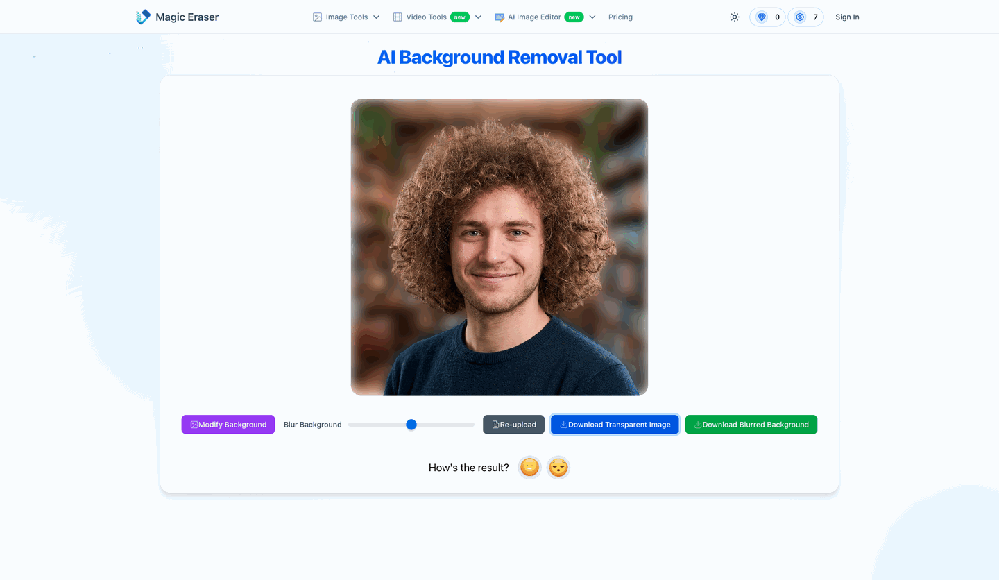The image size is (999, 580).
Task: Click the "How's the result?" text
Action: click(469, 468)
